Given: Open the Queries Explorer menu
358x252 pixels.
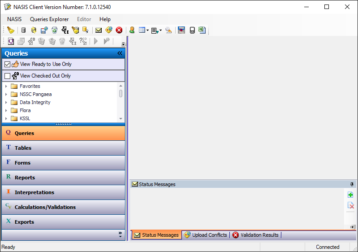Looking at the screenshot, I should [x=49, y=19].
